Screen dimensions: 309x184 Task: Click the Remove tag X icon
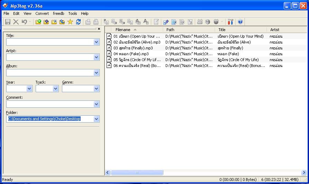[x=16, y=22]
